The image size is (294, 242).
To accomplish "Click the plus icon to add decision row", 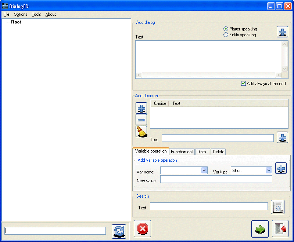I will coord(141,108).
